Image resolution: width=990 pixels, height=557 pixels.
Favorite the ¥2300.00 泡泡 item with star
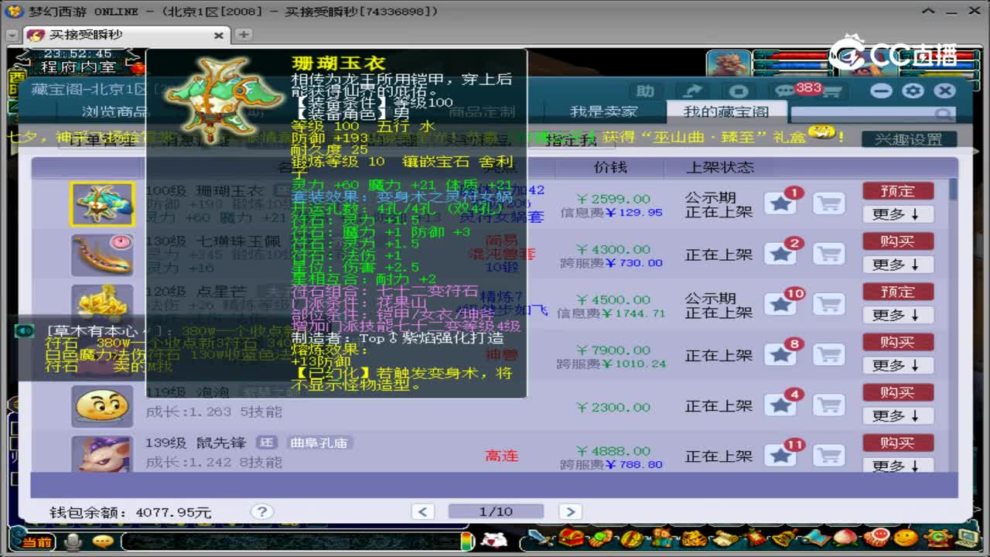pyautogui.click(x=781, y=405)
